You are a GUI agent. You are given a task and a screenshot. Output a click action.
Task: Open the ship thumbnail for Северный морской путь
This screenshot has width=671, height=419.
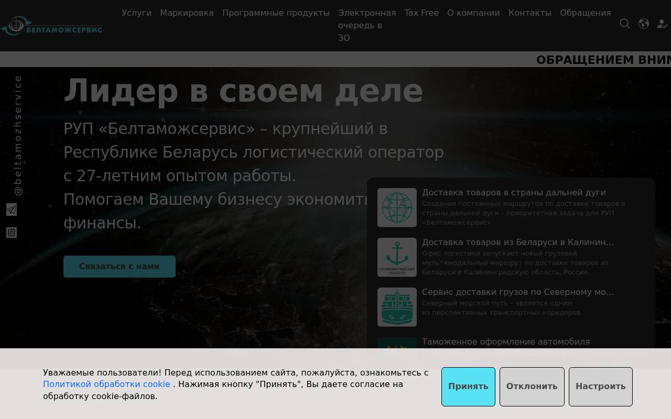coord(397,307)
